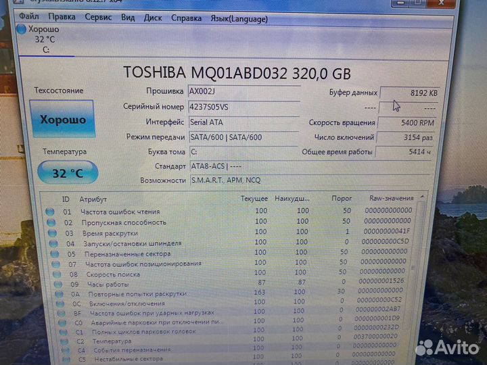
Task: Open the Справка menu
Action: pyautogui.click(x=187, y=18)
